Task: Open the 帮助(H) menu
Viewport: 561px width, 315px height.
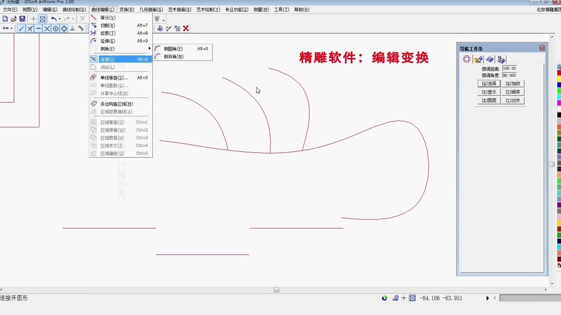Action: click(x=302, y=9)
